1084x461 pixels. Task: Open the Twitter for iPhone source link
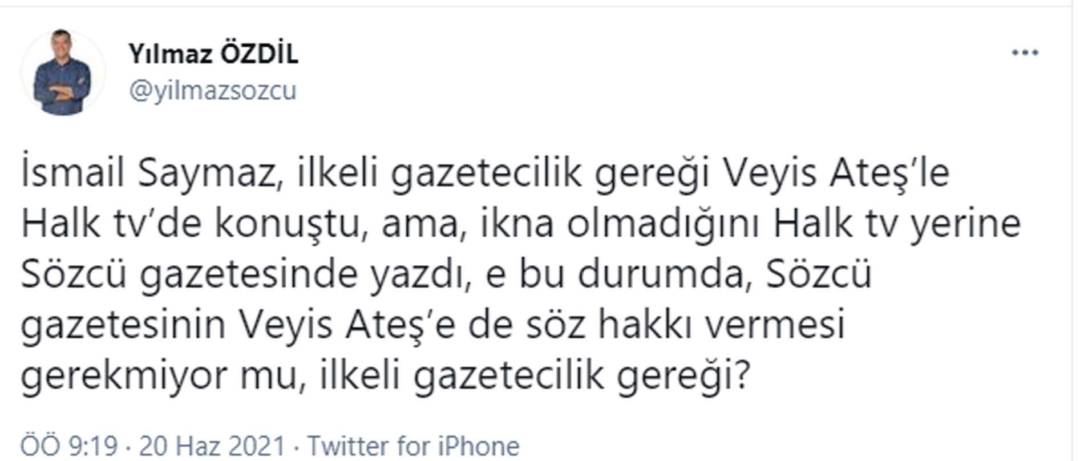pyautogui.click(x=414, y=446)
